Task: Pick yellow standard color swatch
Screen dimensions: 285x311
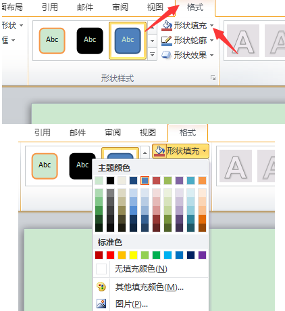Action: (x=133, y=255)
